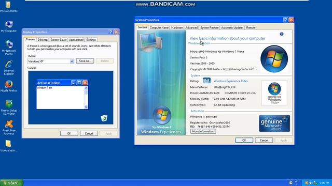This screenshot has width=332, height=186.
Task: Click the large Windows logo orb
Action: coord(274,59)
